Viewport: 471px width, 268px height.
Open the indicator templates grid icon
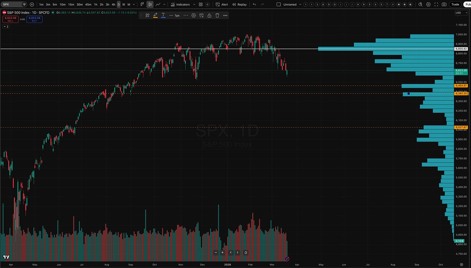point(201,5)
